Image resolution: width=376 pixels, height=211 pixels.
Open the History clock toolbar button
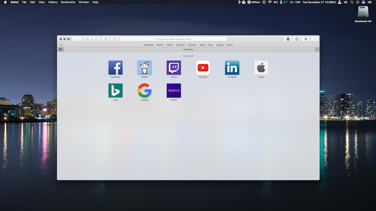[x=114, y=39]
